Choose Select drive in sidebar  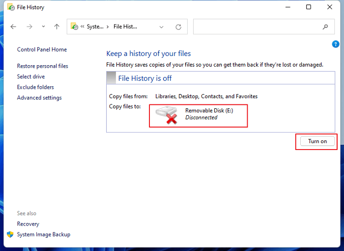click(30, 76)
